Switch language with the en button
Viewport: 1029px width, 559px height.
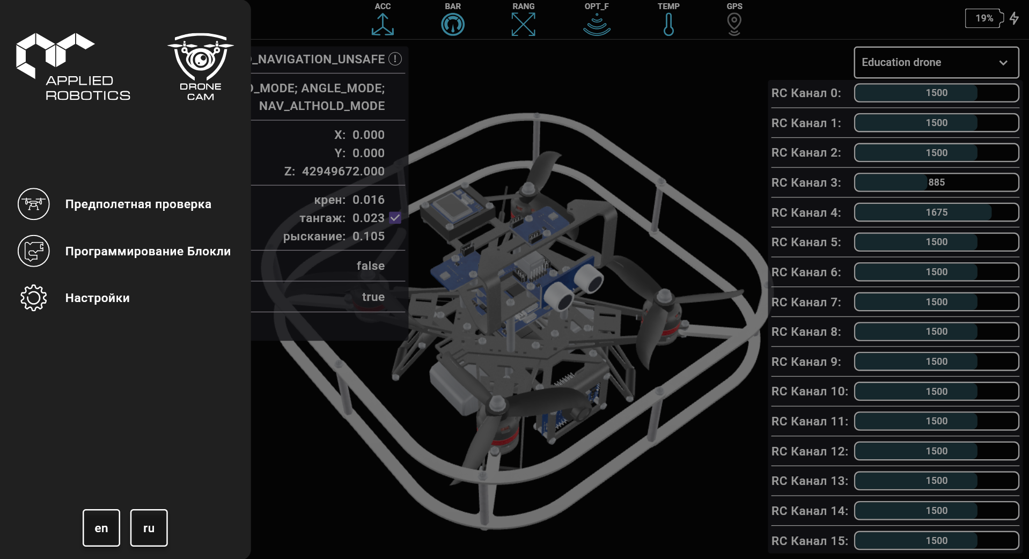pyautogui.click(x=101, y=528)
